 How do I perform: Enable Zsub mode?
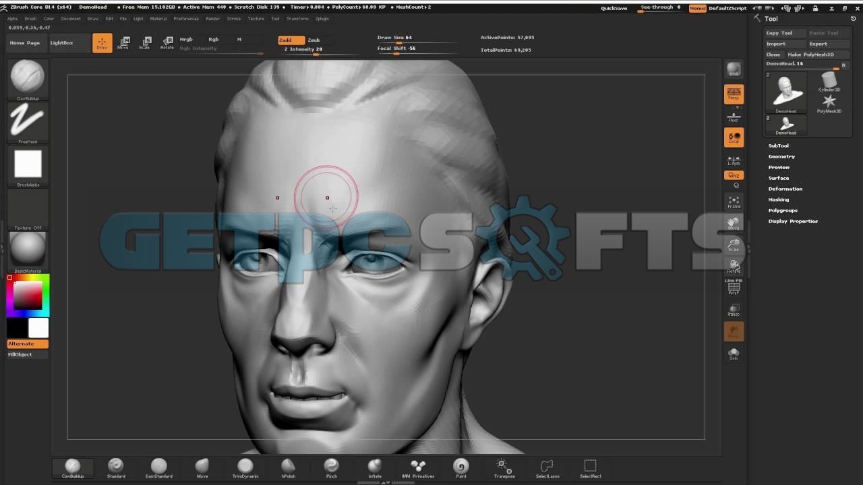click(314, 40)
